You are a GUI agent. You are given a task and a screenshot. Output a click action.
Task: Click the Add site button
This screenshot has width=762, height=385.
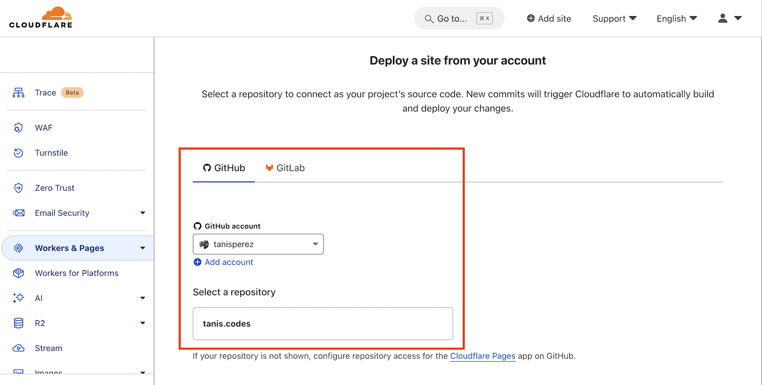coord(549,18)
